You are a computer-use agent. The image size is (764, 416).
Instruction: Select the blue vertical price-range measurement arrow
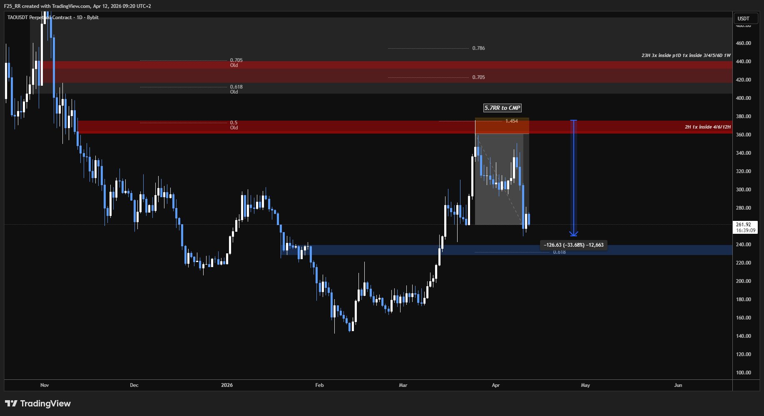(x=573, y=178)
